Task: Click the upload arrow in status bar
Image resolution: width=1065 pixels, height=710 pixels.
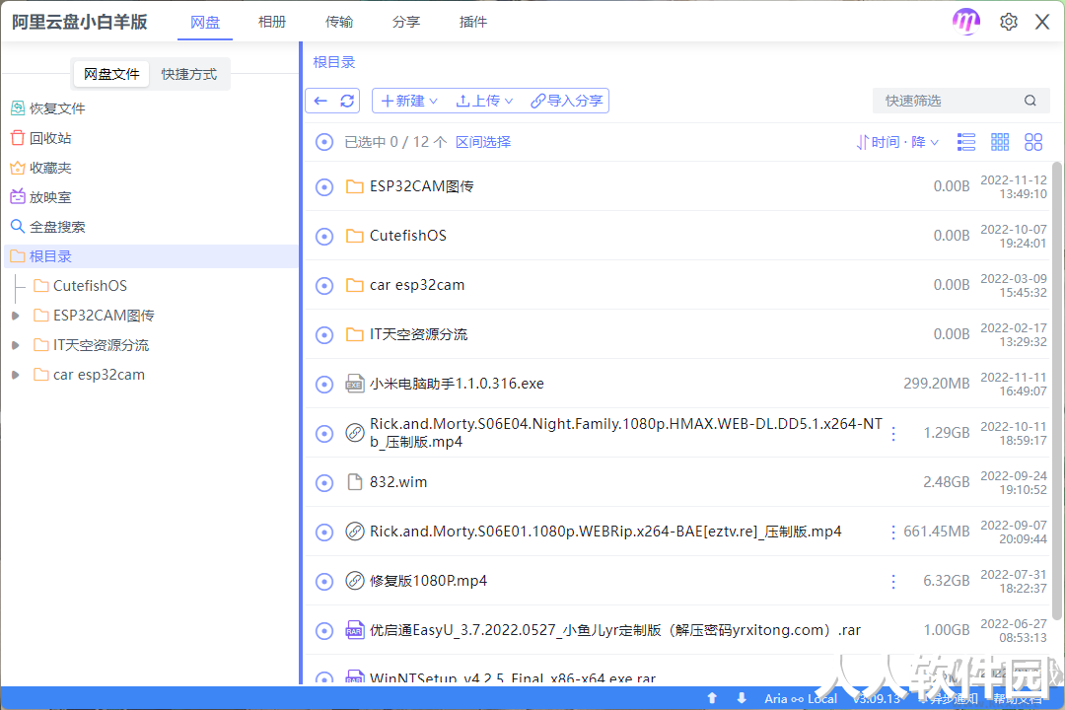Action: (x=712, y=698)
